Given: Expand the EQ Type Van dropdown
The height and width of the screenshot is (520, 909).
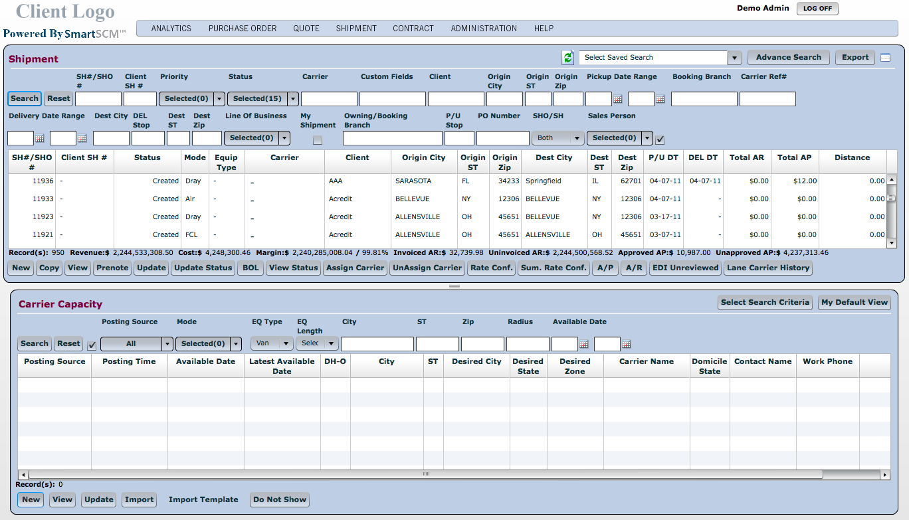Looking at the screenshot, I should tap(286, 344).
